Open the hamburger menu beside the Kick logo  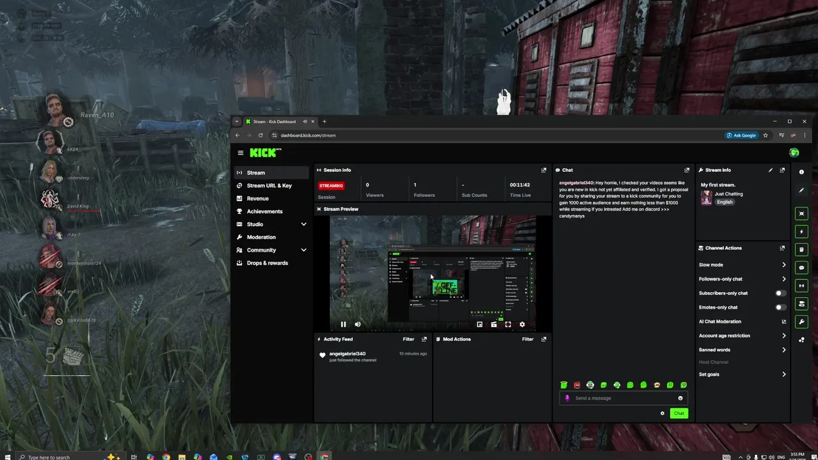point(240,153)
